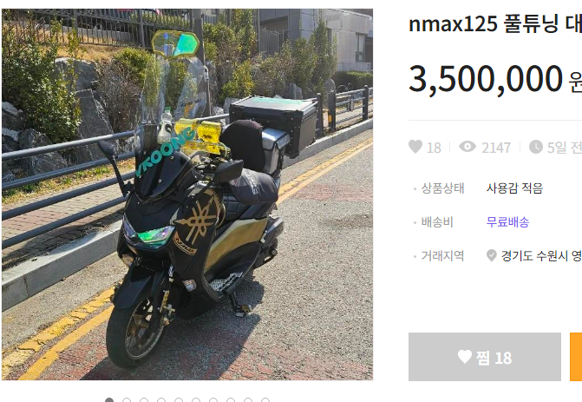This screenshot has height=402, width=582.
Task: Add listing to favorites with 찜 18 button
Action: click(485, 357)
